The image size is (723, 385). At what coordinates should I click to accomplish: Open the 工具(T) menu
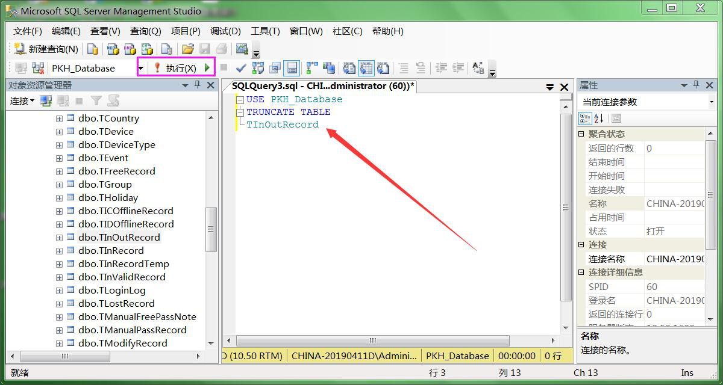click(265, 31)
